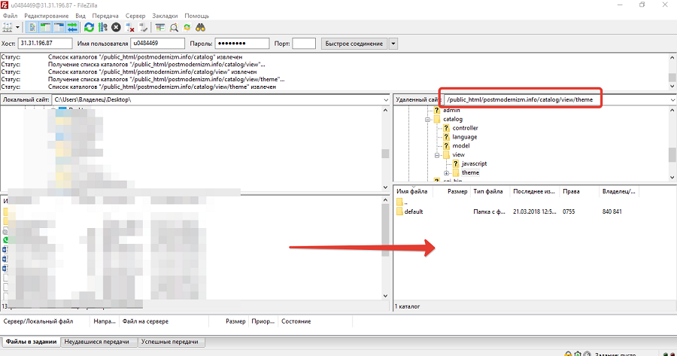
Task: Click the 0755 permissions cell
Action: [x=569, y=211]
